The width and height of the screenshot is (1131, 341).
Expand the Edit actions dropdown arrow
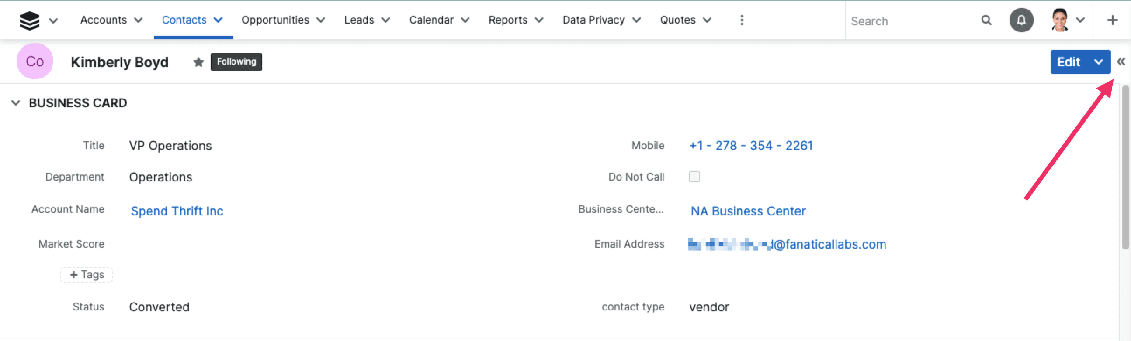coord(1098,62)
